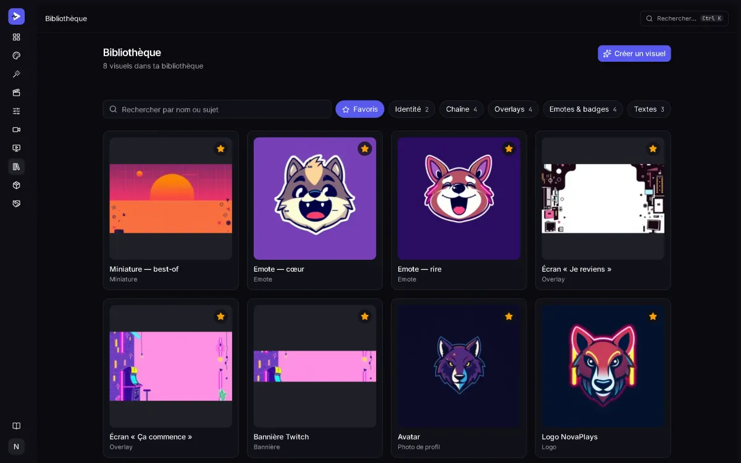The width and height of the screenshot is (741, 463).
Task: Click the Emote — rire title
Action: click(420, 269)
